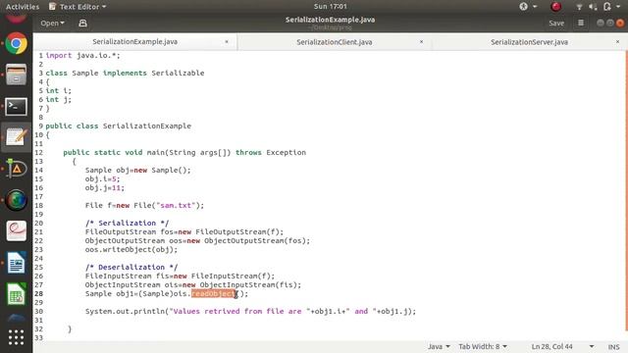Viewport: 628px width, 353px height.
Task: Open the Activities overview
Action: (23, 7)
